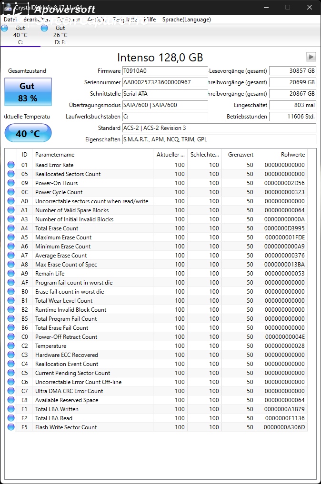The height and width of the screenshot is (484, 321).
Task: Click the Parametername column header
Action: tap(92, 154)
